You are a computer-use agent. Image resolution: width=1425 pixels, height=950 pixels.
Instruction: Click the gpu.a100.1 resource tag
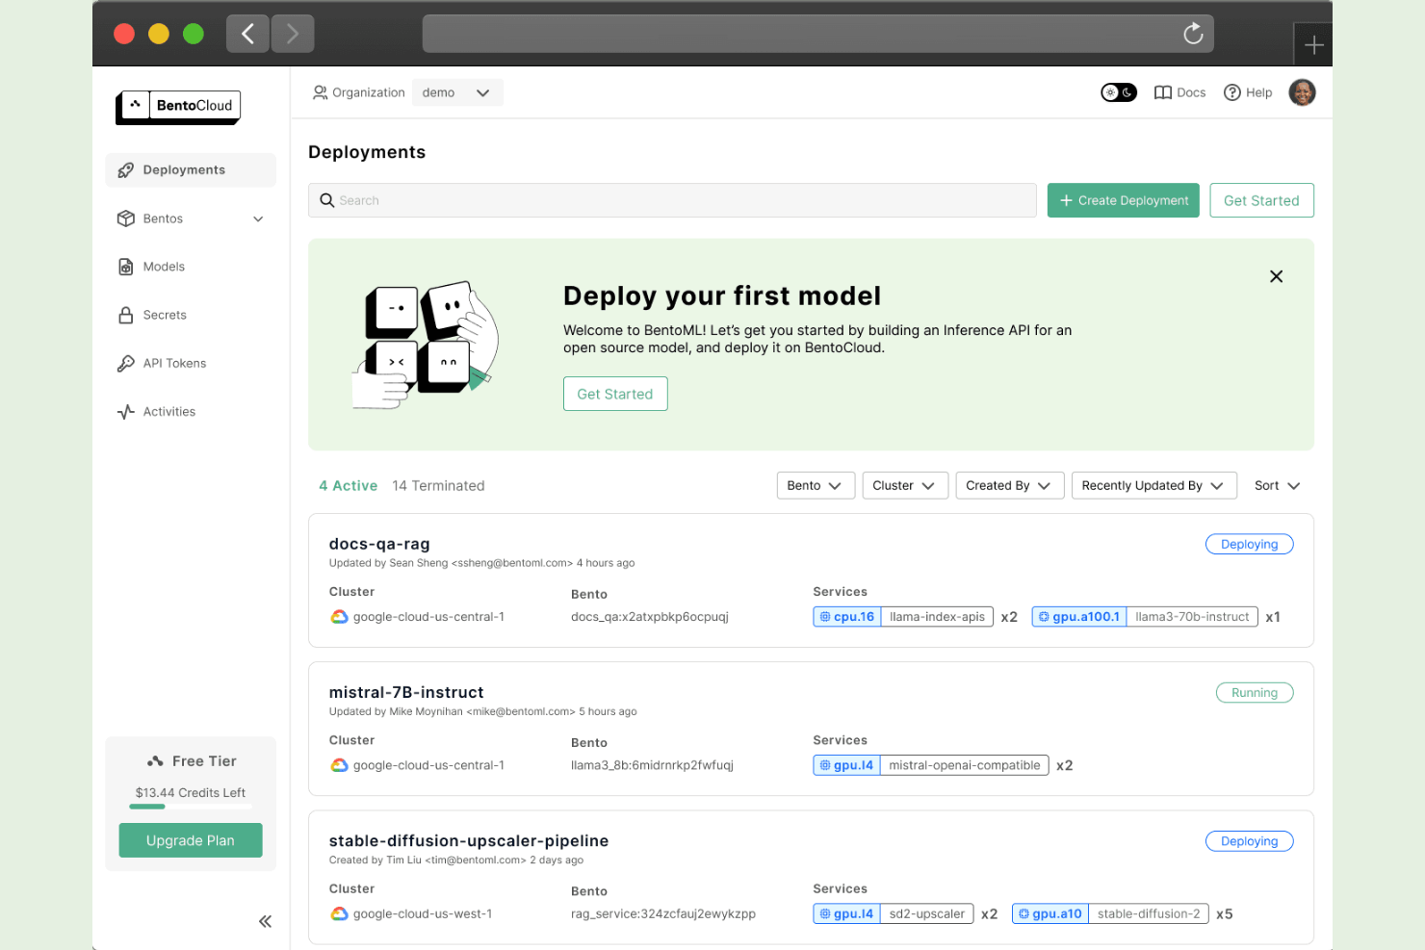tap(1079, 617)
